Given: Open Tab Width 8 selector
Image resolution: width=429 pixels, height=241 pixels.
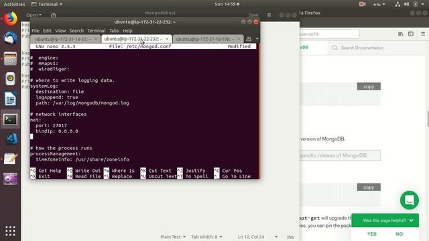Looking at the screenshot, I should click(206, 237).
